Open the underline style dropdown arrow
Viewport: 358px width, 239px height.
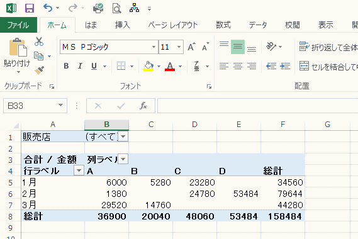[x=105, y=66]
